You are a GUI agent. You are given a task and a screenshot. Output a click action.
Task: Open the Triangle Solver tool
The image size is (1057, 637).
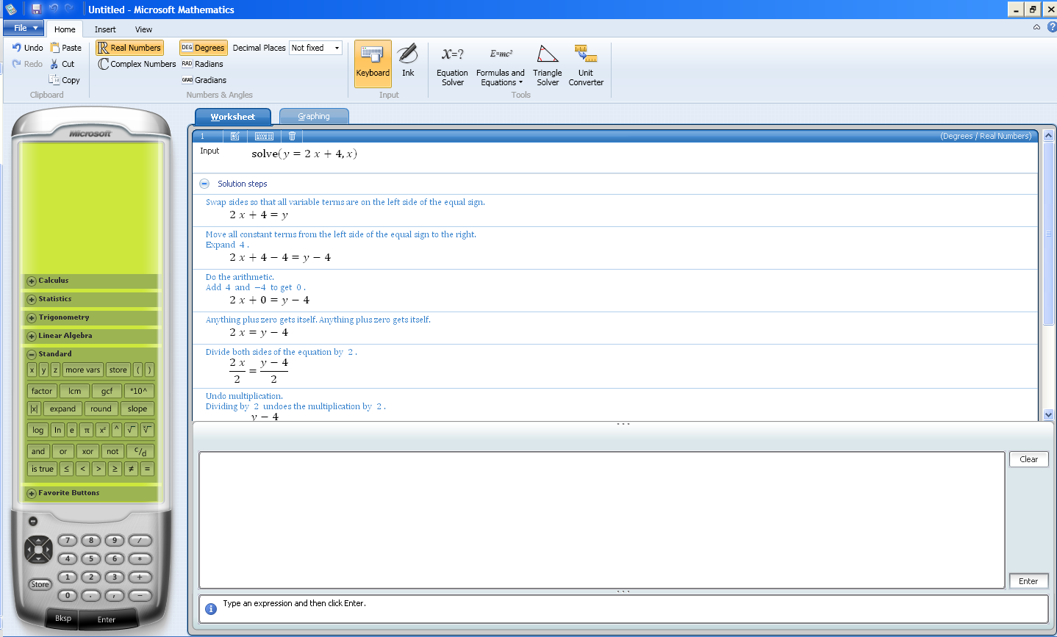pos(547,65)
